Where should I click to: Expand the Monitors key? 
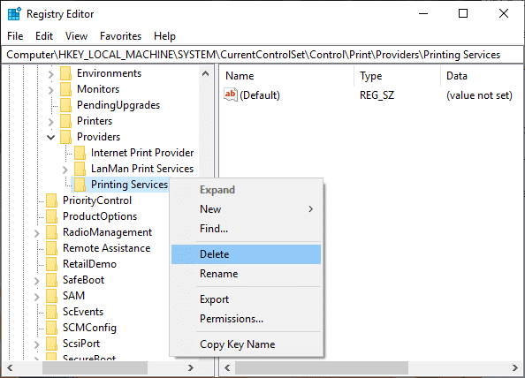pos(51,90)
